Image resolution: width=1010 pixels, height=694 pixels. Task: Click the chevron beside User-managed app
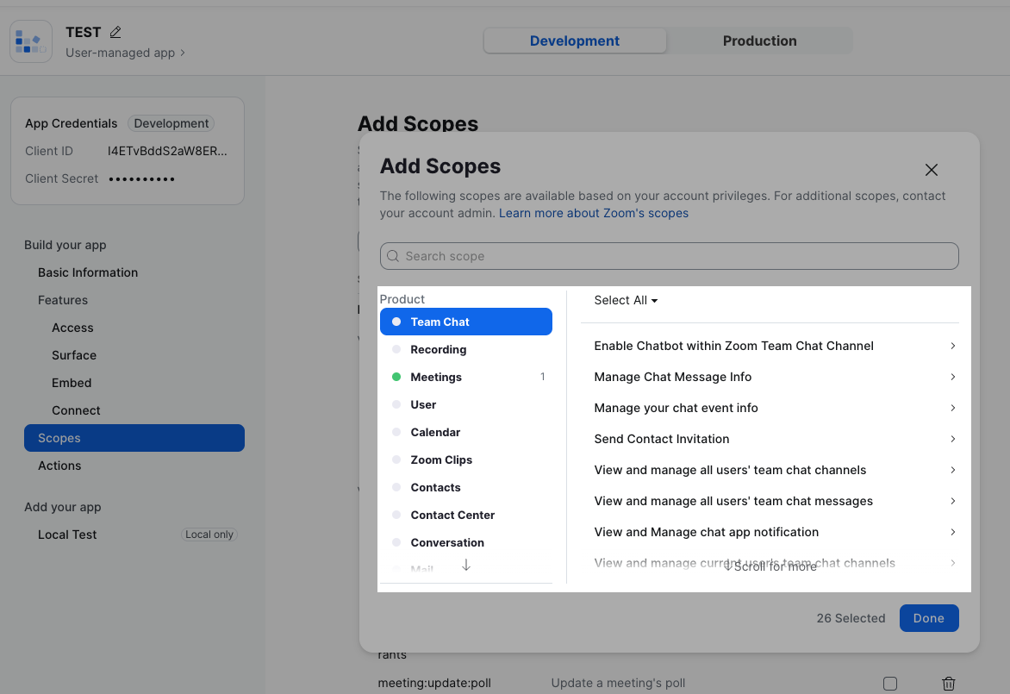tap(183, 53)
